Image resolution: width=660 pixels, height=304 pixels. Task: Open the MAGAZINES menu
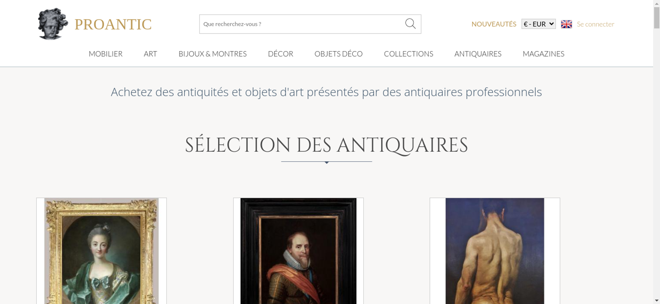(544, 54)
